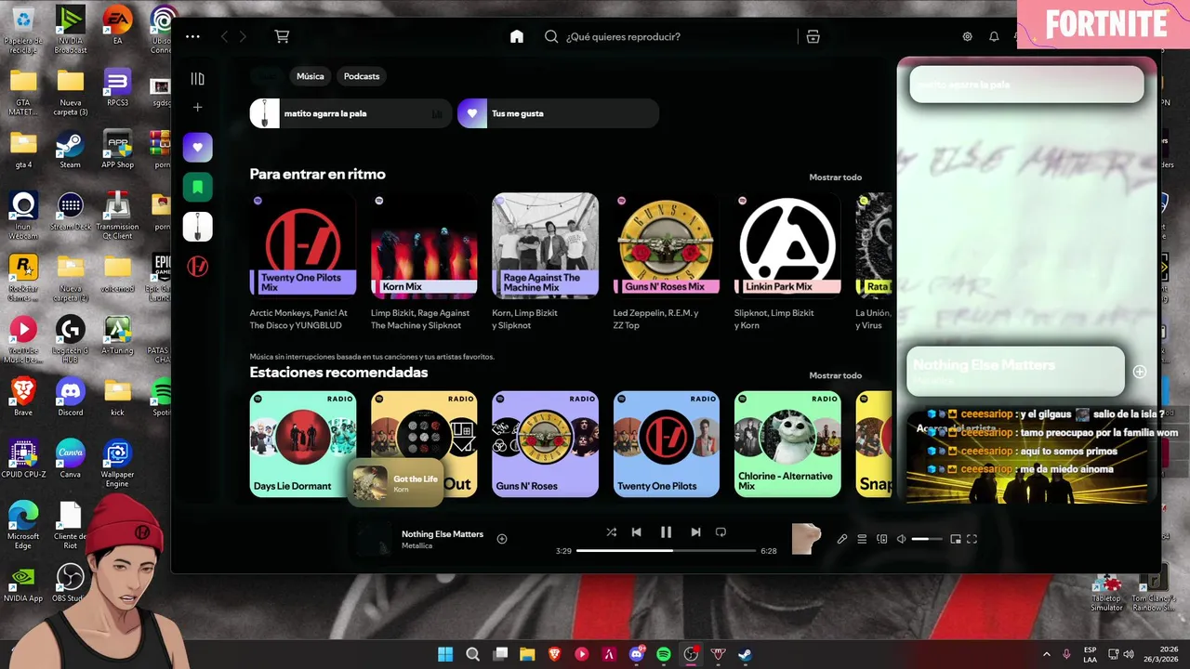Add song via plus in now-playing panel
The width and height of the screenshot is (1190, 669).
coord(1139,372)
